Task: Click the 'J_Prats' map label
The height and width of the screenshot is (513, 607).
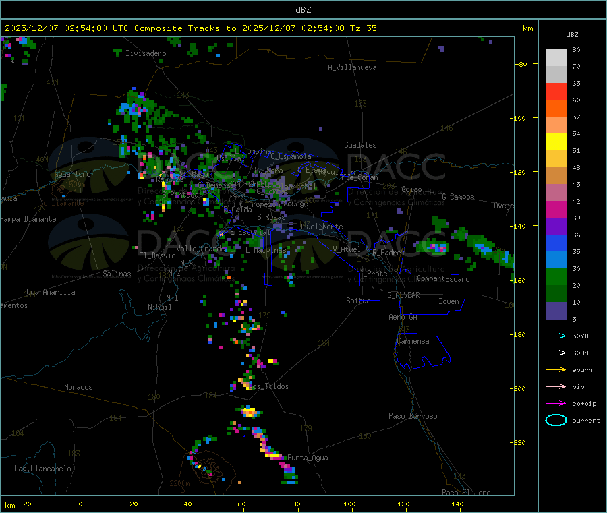Action: pyautogui.click(x=373, y=274)
